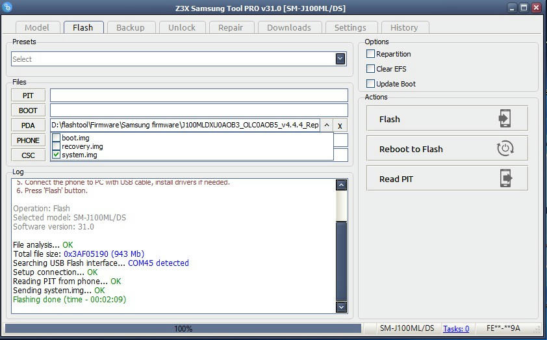Click the phone icon on Flash button
Screen dimensions: 547x340
pos(504,119)
